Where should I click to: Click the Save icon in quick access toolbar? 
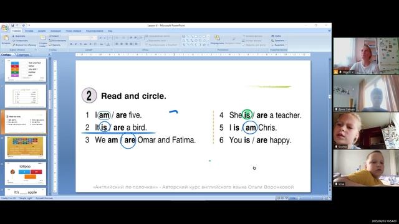point(12,26)
